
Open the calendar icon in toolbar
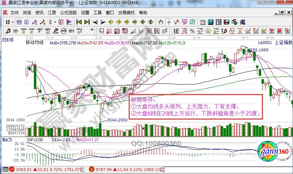click(x=203, y=22)
